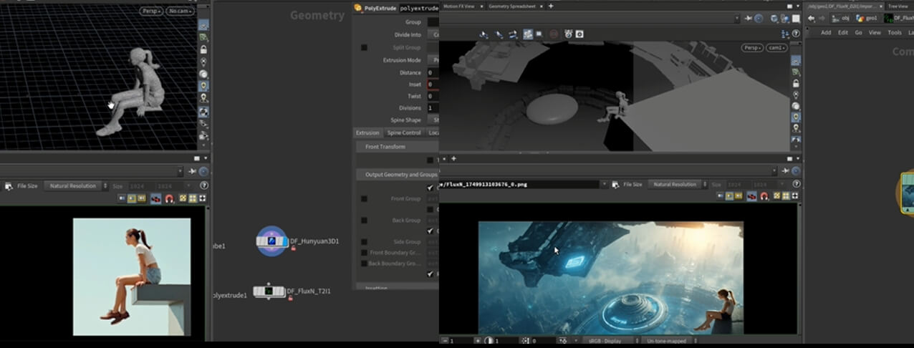Viewport: 914px width, 348px height.
Task: Toggle the Front Boundary Group checkbox
Action: point(364,253)
